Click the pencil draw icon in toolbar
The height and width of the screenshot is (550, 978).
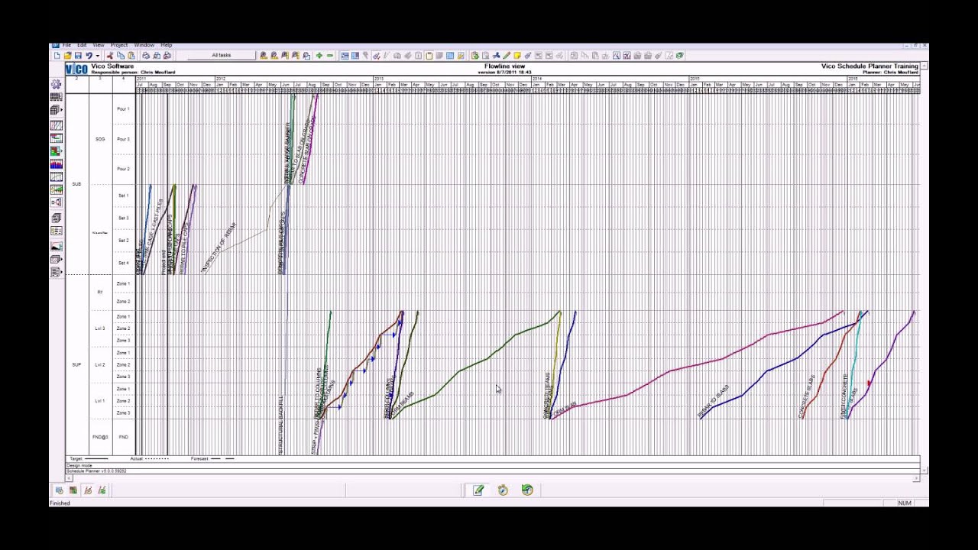507,55
